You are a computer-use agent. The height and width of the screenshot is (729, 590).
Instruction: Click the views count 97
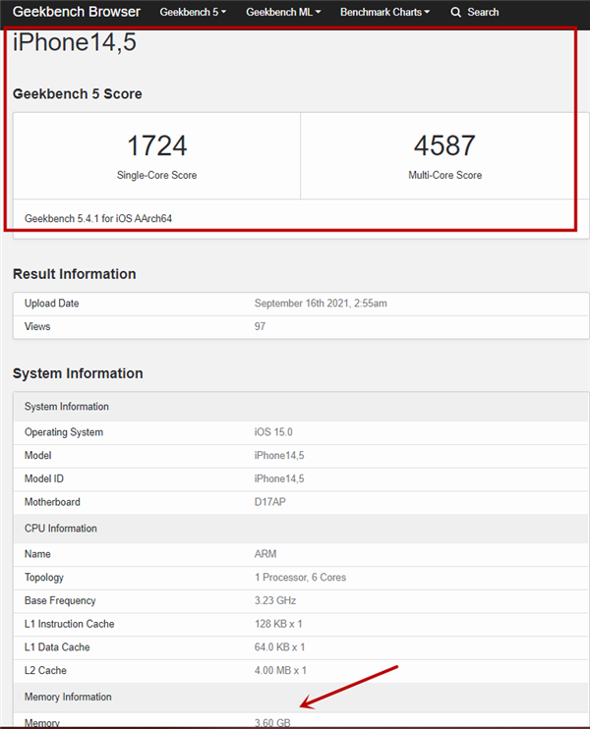(x=260, y=326)
